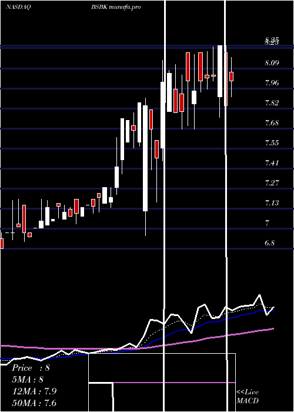
Task: Click the BSBK munafa.pro chart title
Action: coord(116,7)
